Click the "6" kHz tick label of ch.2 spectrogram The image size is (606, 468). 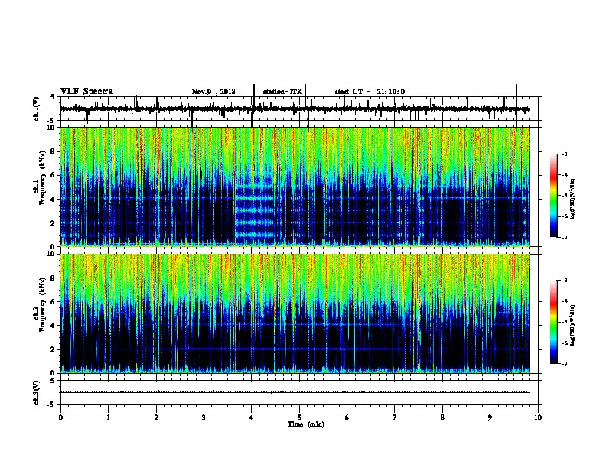tap(53, 302)
